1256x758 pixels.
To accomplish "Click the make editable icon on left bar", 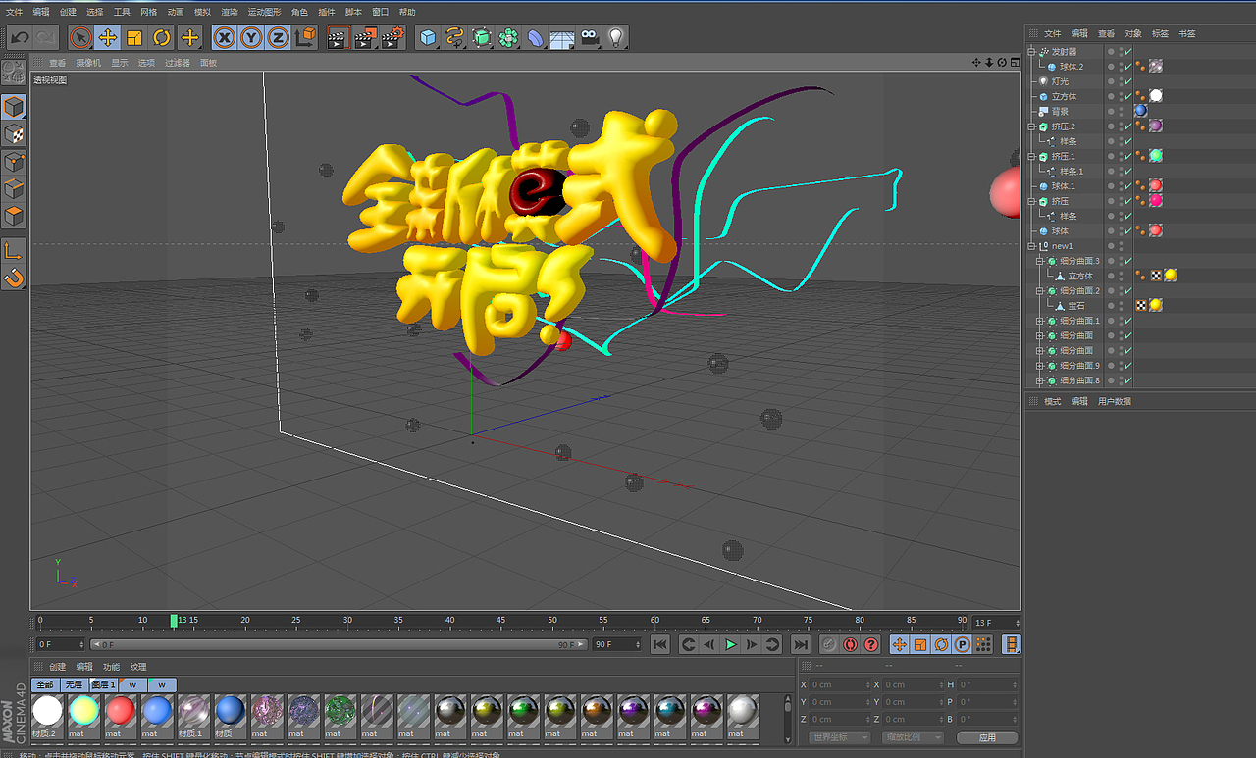I will click(x=14, y=72).
